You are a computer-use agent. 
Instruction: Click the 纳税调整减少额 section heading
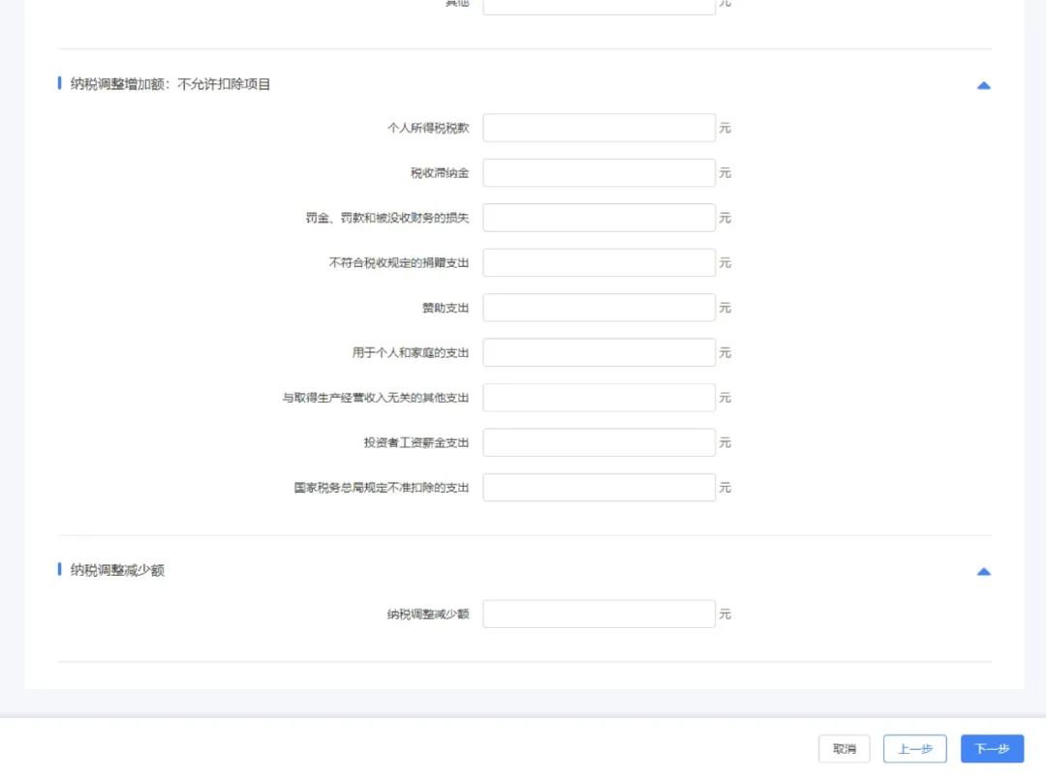(x=117, y=571)
